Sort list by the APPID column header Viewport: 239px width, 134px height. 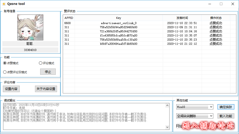(x=69, y=18)
